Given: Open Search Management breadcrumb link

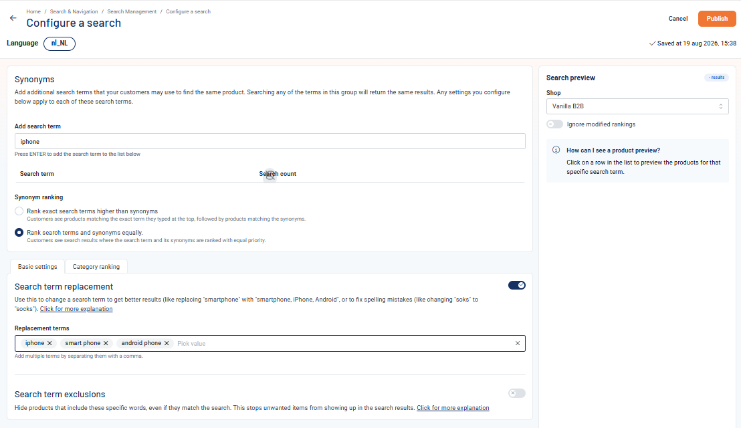Looking at the screenshot, I should pyautogui.click(x=132, y=11).
